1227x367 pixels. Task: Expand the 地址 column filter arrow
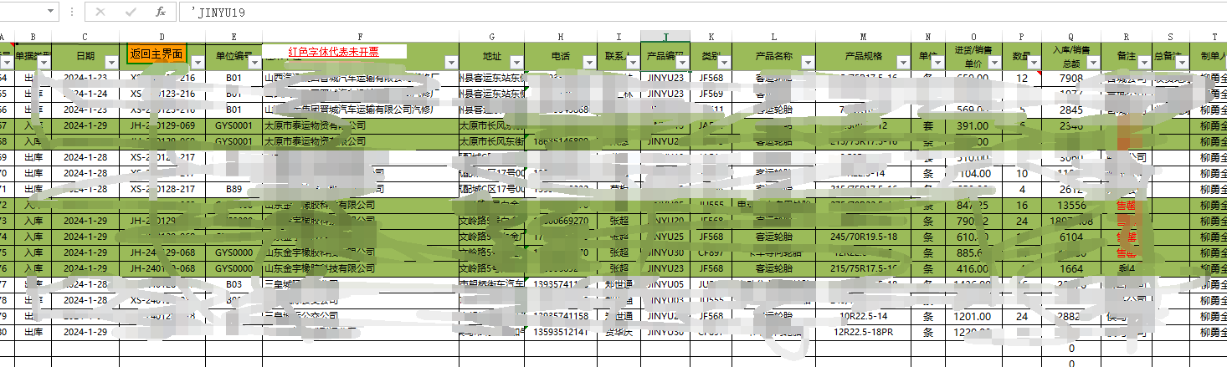[518, 62]
